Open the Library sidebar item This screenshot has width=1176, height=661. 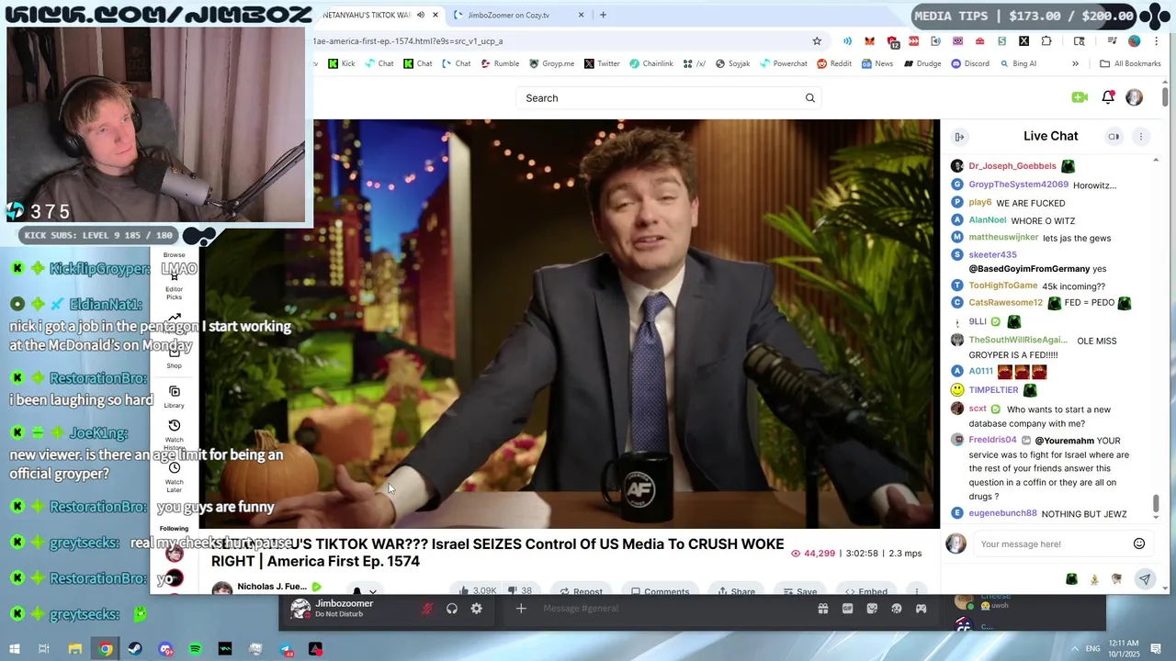[x=174, y=397]
